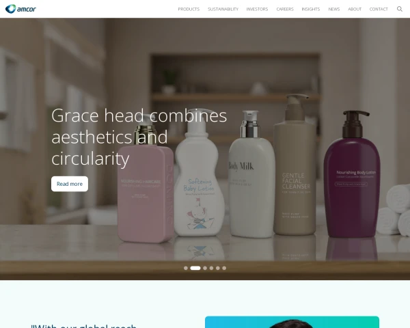Open the About menu
Screen dimensions: 410x328
pyautogui.click(x=355, y=9)
